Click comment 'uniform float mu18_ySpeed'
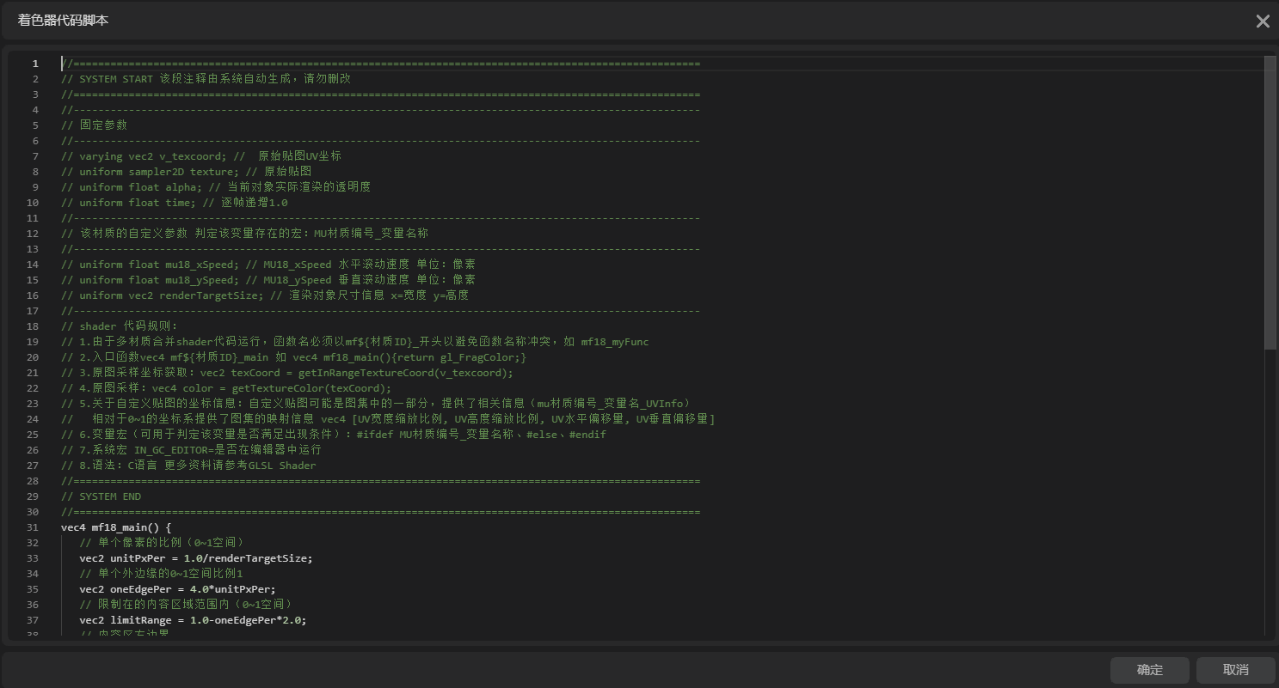The image size is (1279, 688). click(x=267, y=280)
